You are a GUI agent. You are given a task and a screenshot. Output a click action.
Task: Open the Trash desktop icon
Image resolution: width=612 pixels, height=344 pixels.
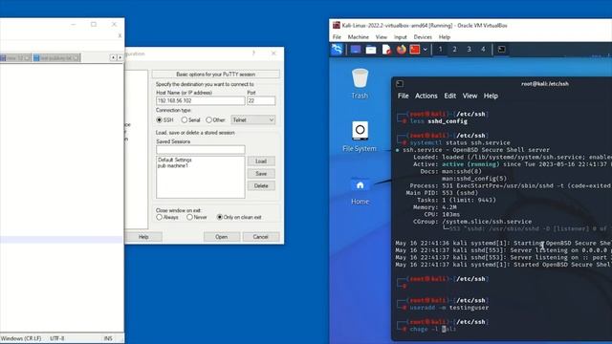click(x=360, y=83)
